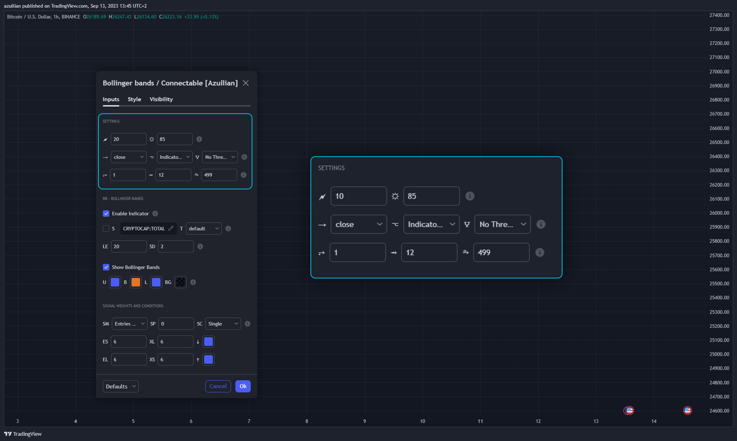Click info icon beside 85 in enlarged settings panel

470,196
